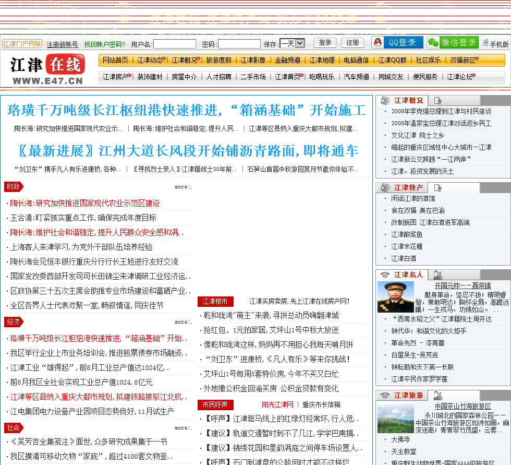Open 江津买房卖房 promo link
511x465 pixels.
click(x=299, y=301)
